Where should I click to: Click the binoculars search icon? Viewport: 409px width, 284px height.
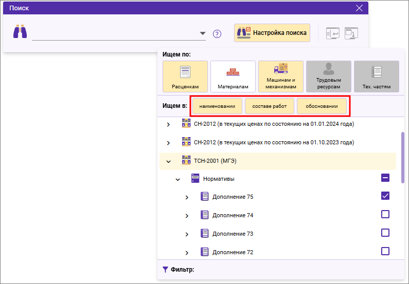(20, 32)
